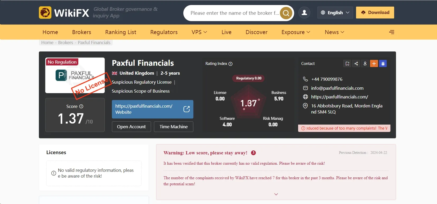
Task: Click the external link icon on website button
Action: tap(186, 109)
